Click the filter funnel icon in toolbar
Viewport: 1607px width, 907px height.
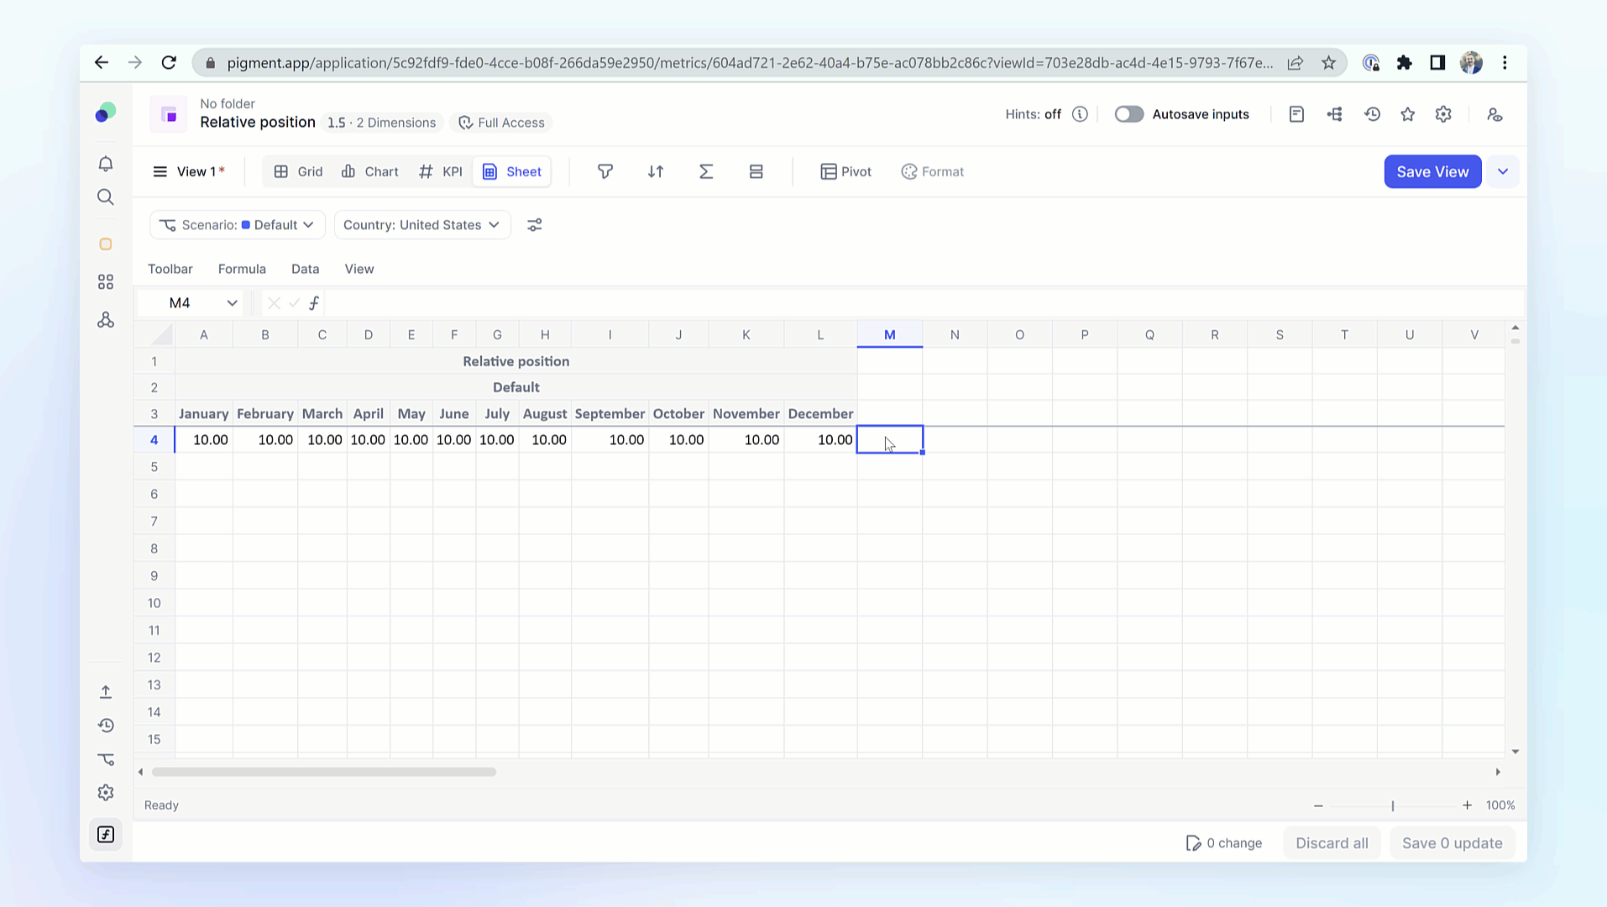coord(605,171)
